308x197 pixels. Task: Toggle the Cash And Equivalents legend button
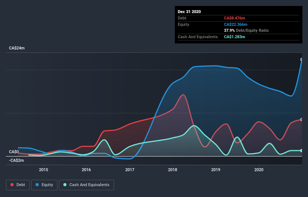pyautogui.click(x=86, y=185)
